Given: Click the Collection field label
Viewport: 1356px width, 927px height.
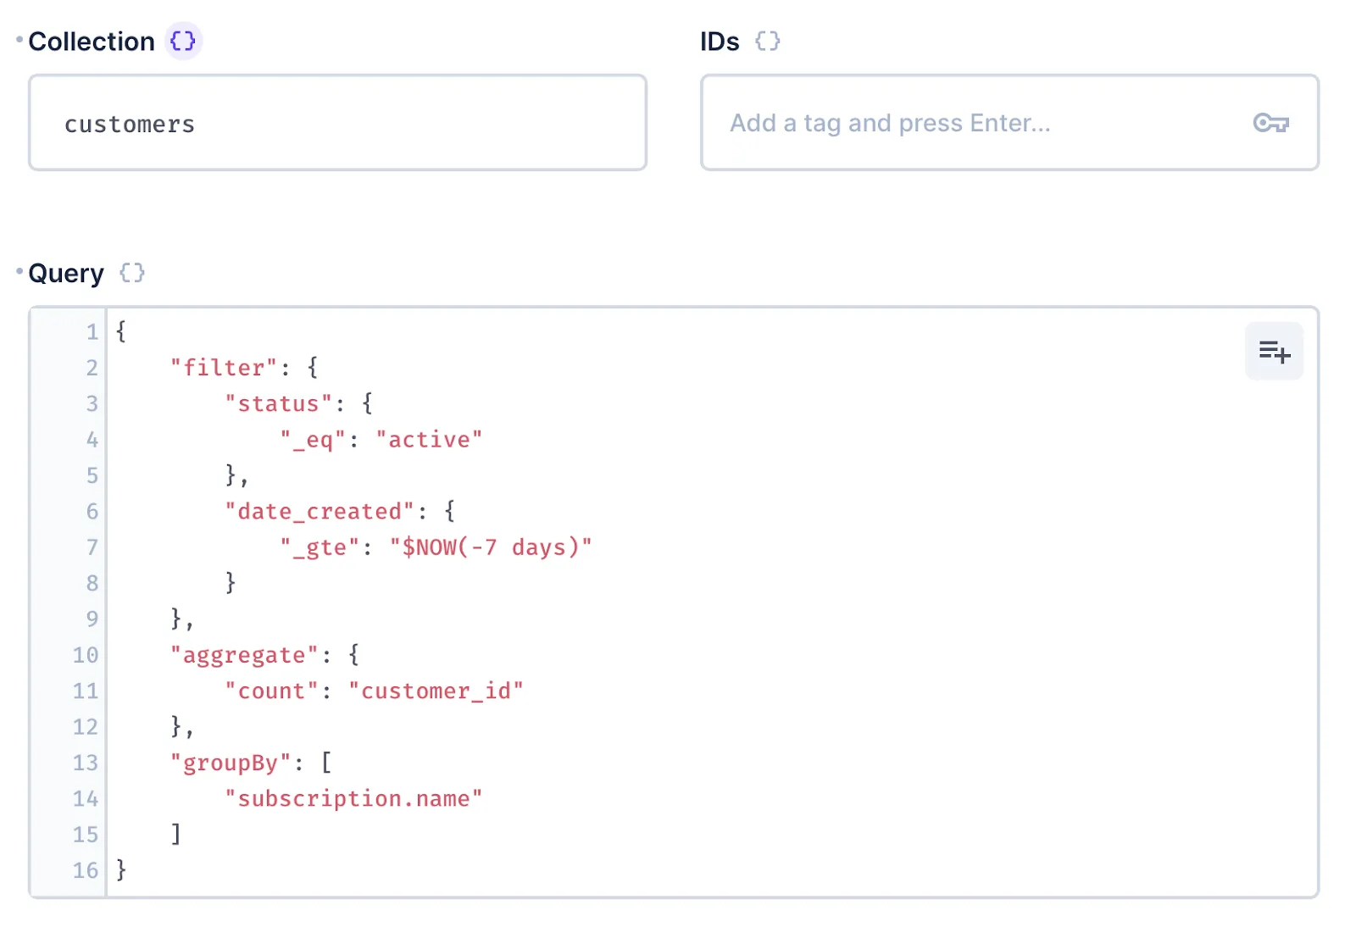Looking at the screenshot, I should [92, 41].
